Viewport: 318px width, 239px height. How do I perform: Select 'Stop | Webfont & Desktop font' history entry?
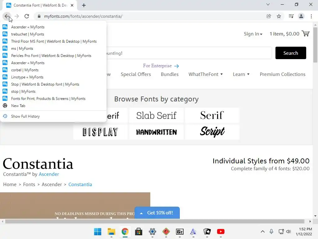click(x=53, y=84)
